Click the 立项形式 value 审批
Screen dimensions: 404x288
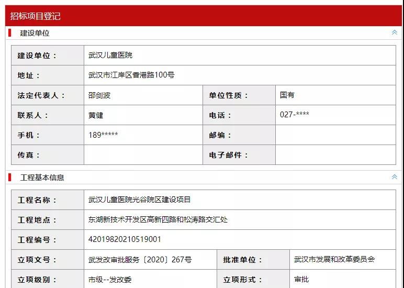coord(301,279)
